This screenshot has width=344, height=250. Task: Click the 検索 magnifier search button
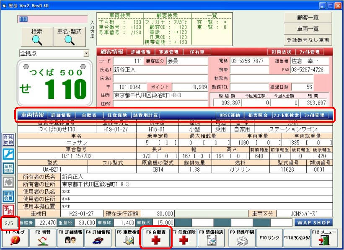pos(36,37)
